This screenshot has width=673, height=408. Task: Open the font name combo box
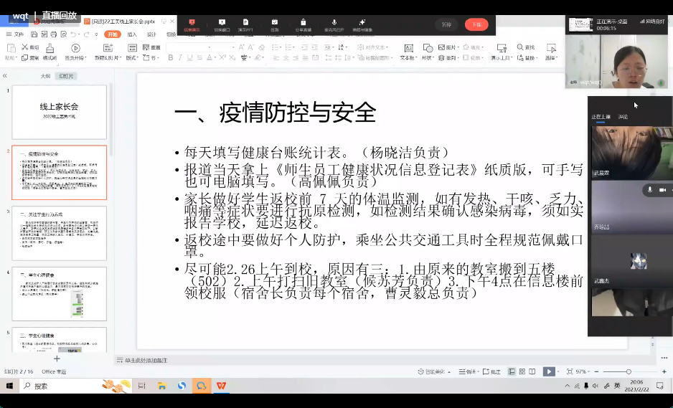coord(189,47)
